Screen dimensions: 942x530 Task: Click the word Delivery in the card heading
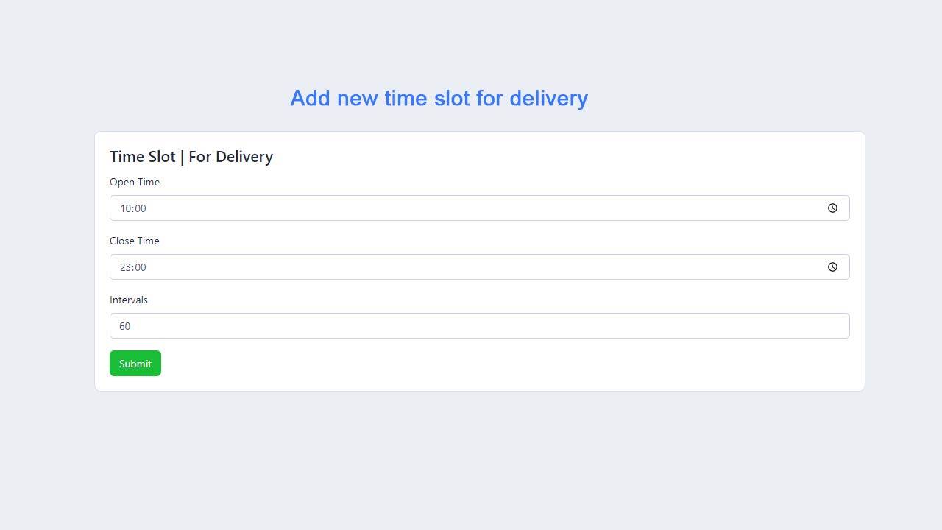(x=244, y=157)
